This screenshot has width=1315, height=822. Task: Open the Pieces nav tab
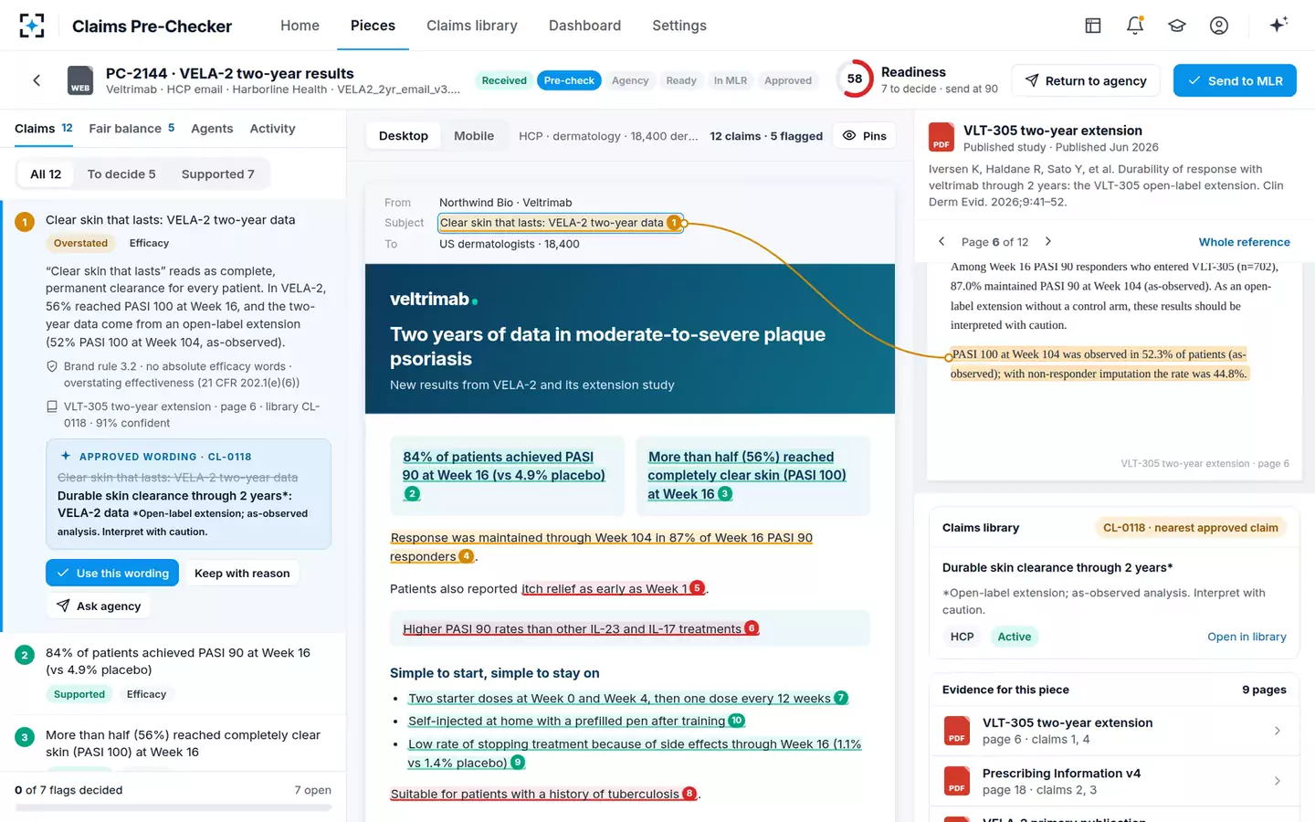[x=373, y=26]
